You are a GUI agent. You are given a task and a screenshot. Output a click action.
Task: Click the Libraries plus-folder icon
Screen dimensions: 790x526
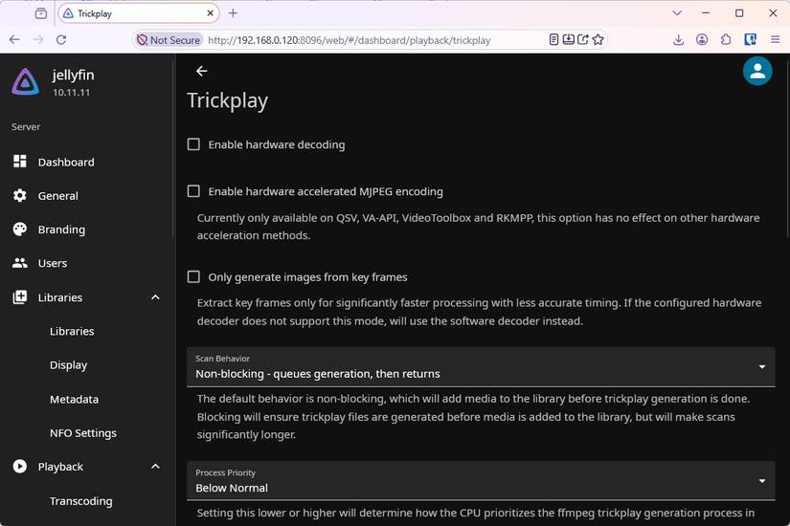[x=20, y=297]
